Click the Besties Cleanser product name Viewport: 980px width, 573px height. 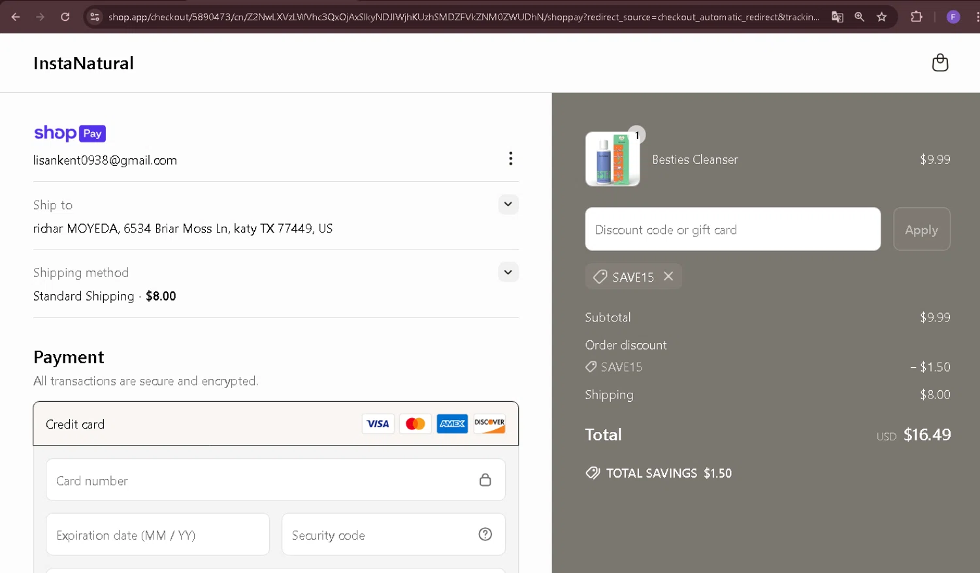tap(694, 159)
